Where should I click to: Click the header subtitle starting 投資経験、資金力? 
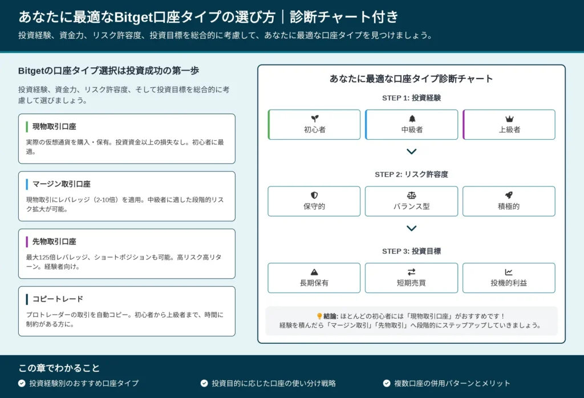pos(226,35)
